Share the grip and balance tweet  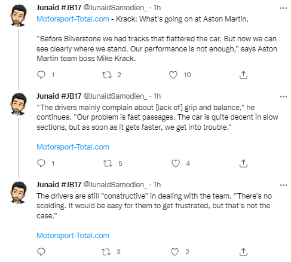pyautogui.click(x=243, y=163)
